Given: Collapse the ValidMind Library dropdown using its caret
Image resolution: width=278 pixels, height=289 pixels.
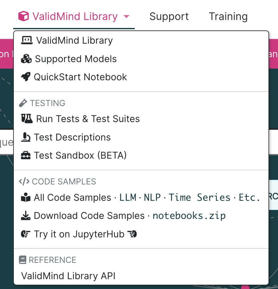Looking at the screenshot, I should click(x=126, y=17).
